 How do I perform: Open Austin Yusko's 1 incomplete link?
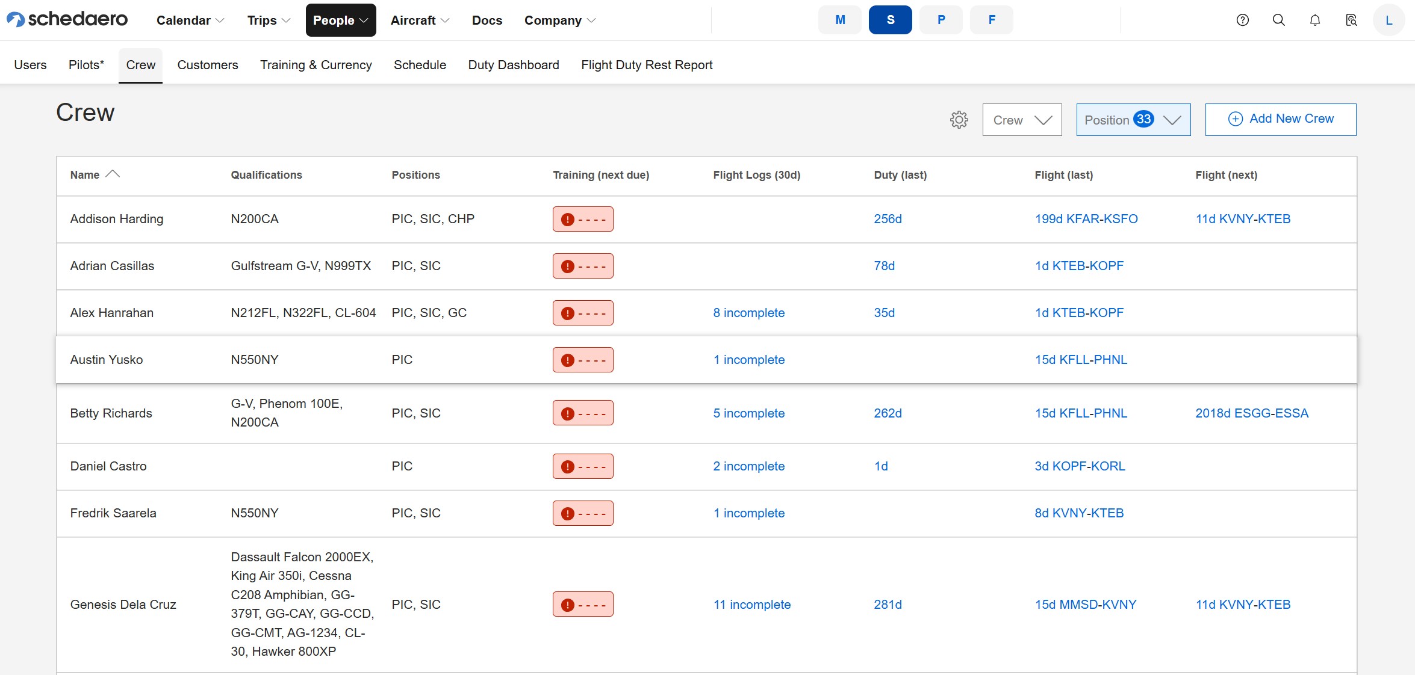click(749, 360)
